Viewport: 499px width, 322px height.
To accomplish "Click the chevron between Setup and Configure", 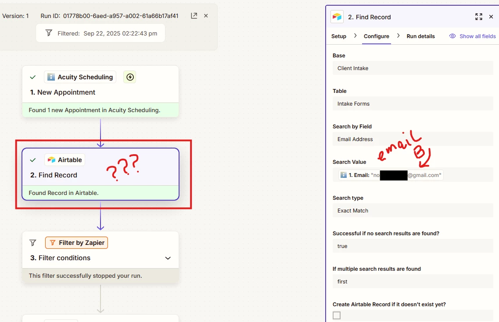I will click(x=355, y=36).
